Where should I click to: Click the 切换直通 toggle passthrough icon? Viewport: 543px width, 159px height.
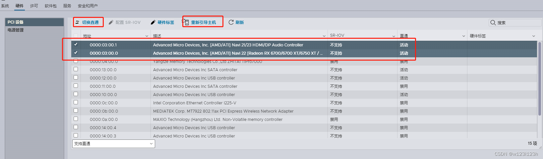tap(77, 22)
